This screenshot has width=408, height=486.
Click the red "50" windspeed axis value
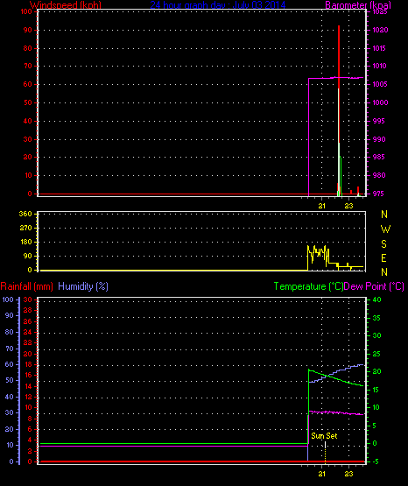pyautogui.click(x=28, y=102)
